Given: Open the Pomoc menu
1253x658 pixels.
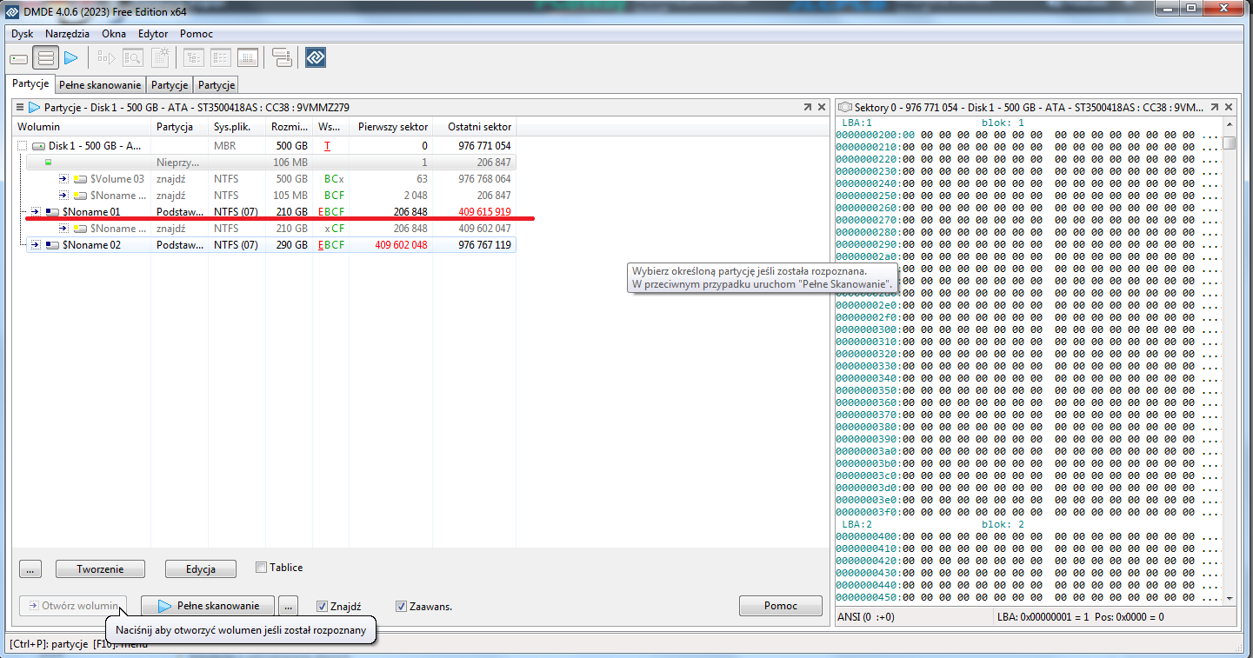Looking at the screenshot, I should 197,34.
